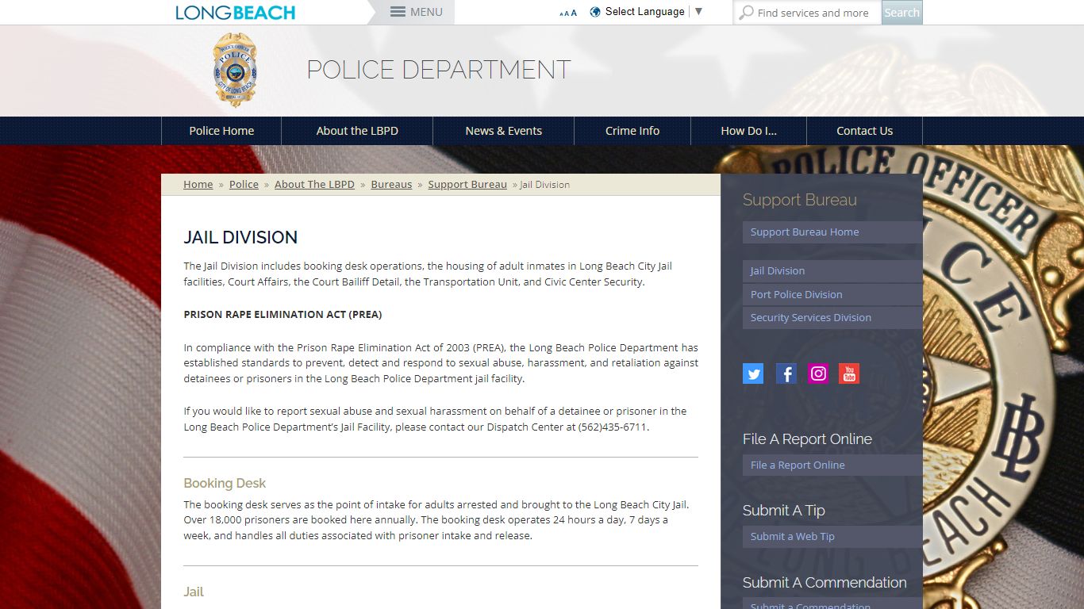Open the YouTube channel icon
The height and width of the screenshot is (609, 1084).
tap(848, 373)
